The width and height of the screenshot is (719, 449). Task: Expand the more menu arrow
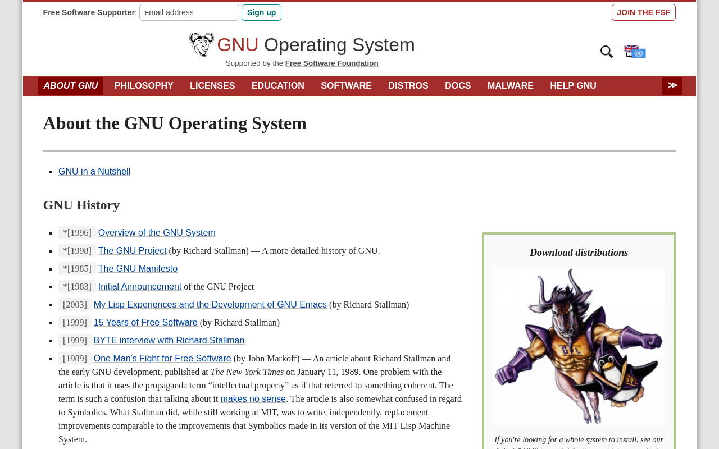pos(672,86)
